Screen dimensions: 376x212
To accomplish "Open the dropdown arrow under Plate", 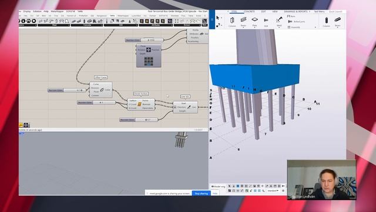I will (x=254, y=27).
